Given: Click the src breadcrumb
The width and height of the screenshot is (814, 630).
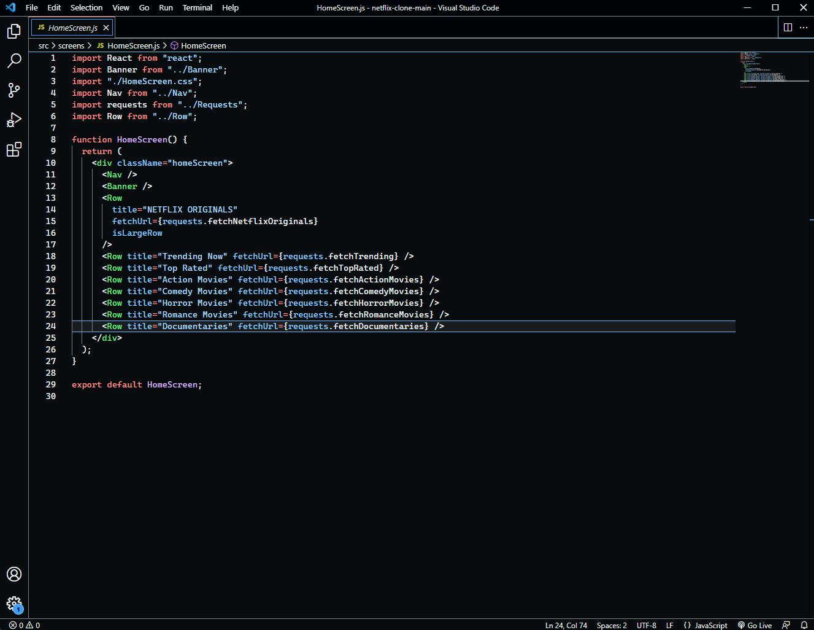Looking at the screenshot, I should pos(44,45).
